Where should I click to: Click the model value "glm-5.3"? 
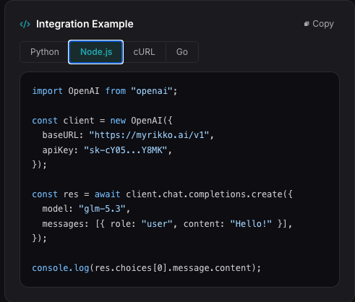click(102, 209)
